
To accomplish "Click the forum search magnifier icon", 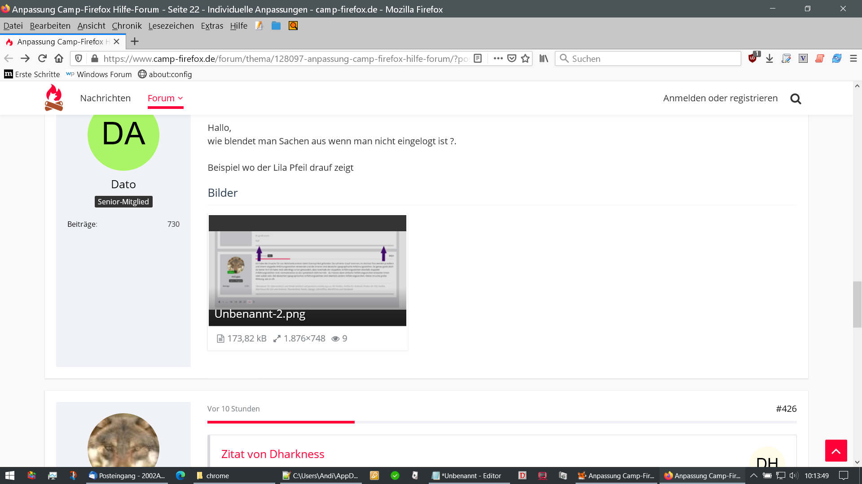I will point(796,99).
